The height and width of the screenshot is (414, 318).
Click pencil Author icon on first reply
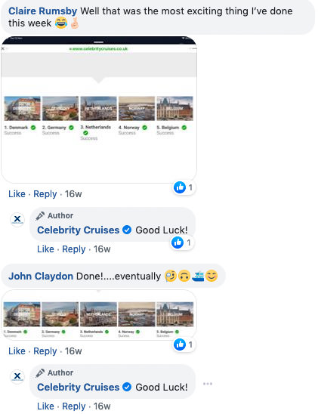pos(40,216)
